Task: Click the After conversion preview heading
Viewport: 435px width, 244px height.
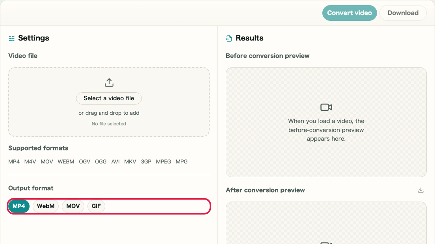Action: pos(265,190)
